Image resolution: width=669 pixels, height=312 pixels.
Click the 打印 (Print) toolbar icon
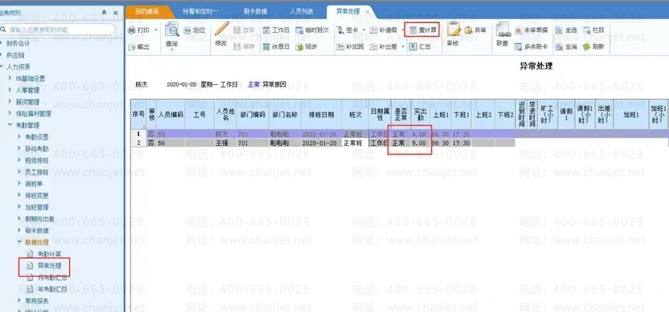(x=132, y=30)
